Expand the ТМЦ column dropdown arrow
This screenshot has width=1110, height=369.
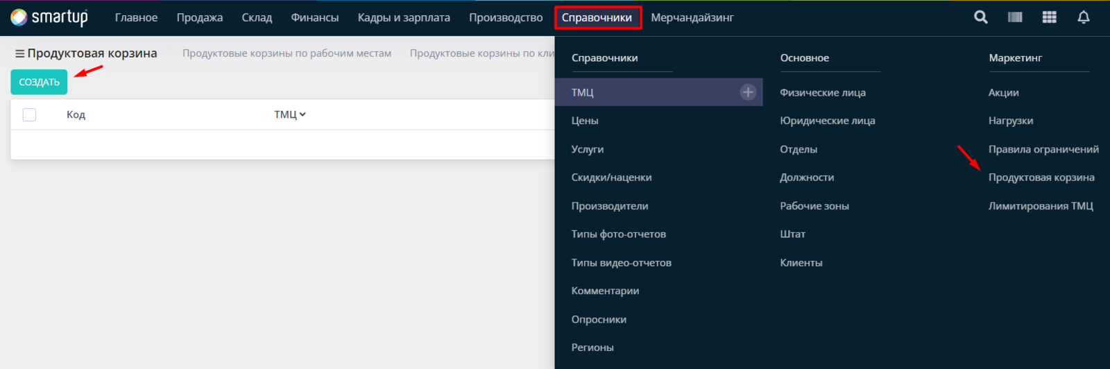pyautogui.click(x=302, y=114)
